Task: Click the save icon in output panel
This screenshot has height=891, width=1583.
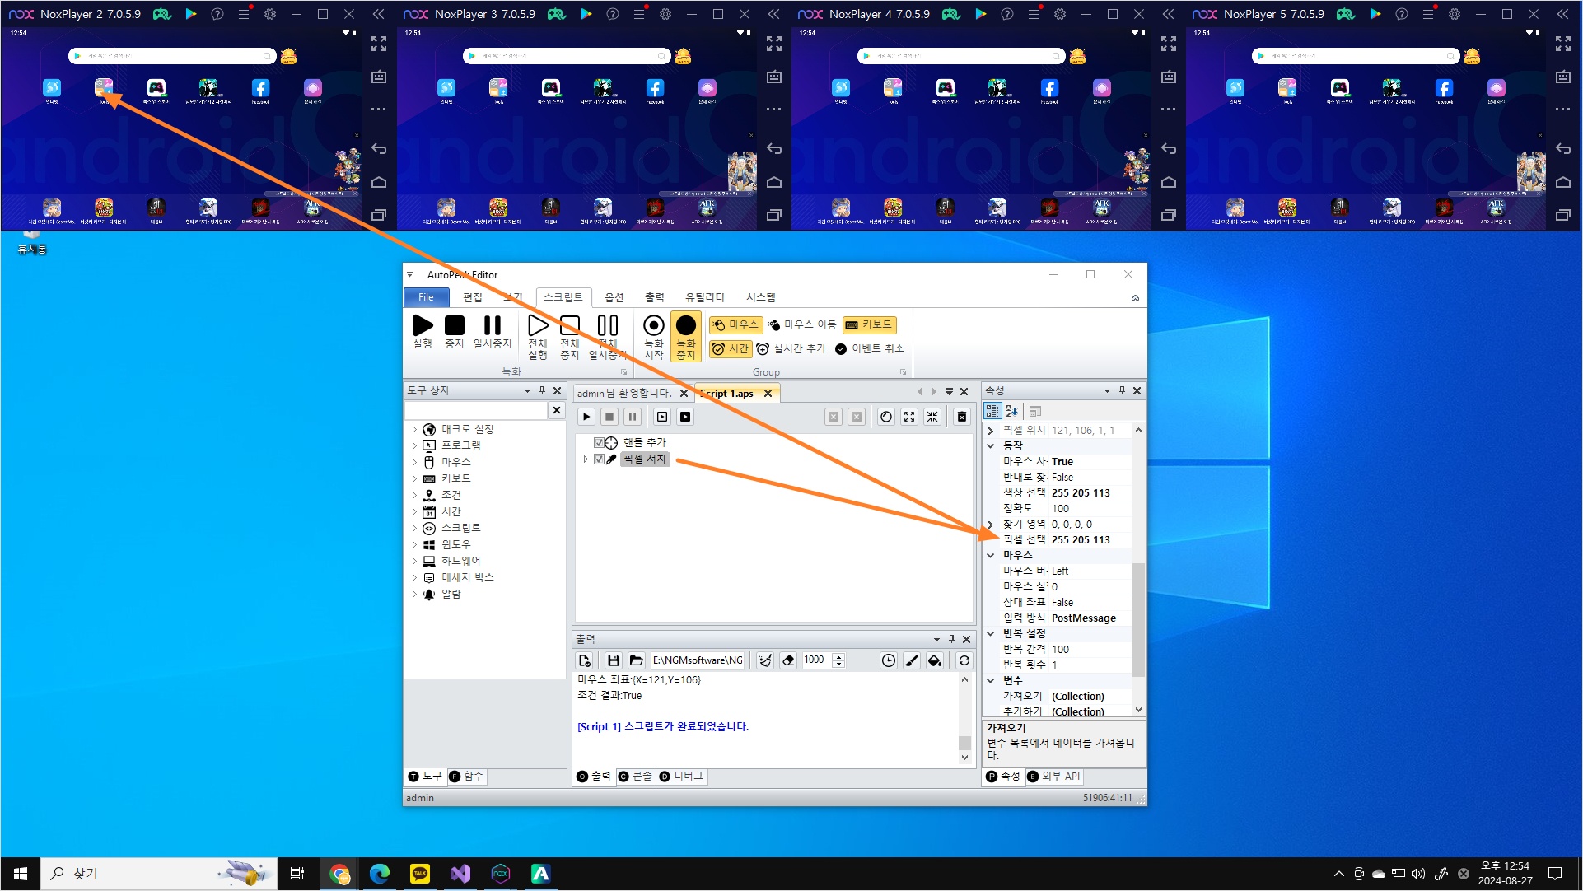Action: click(613, 660)
